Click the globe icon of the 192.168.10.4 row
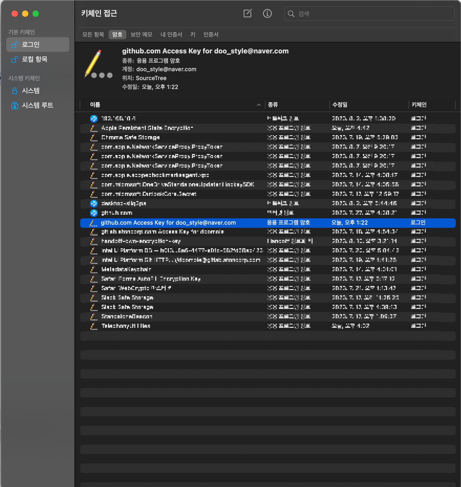The image size is (461, 487). pyautogui.click(x=94, y=119)
